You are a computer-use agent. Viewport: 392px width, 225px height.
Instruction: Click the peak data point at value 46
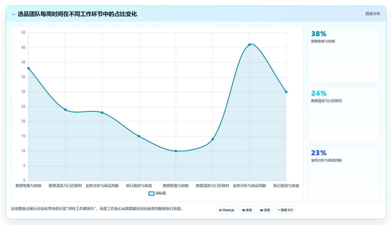pyautogui.click(x=249, y=44)
